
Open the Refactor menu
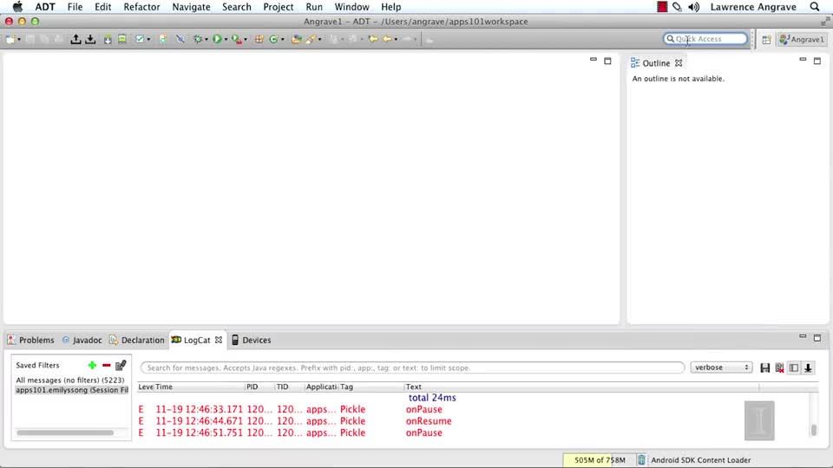click(141, 7)
